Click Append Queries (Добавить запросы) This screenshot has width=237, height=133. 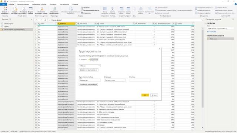[203, 10]
